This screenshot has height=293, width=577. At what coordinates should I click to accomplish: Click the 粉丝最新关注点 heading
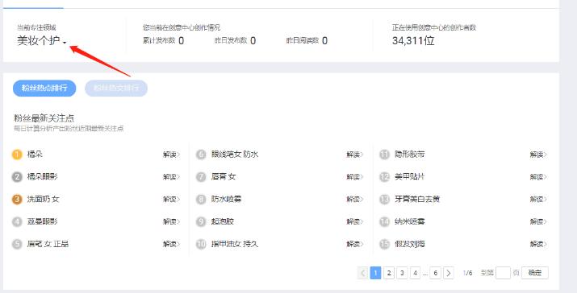tap(44, 118)
